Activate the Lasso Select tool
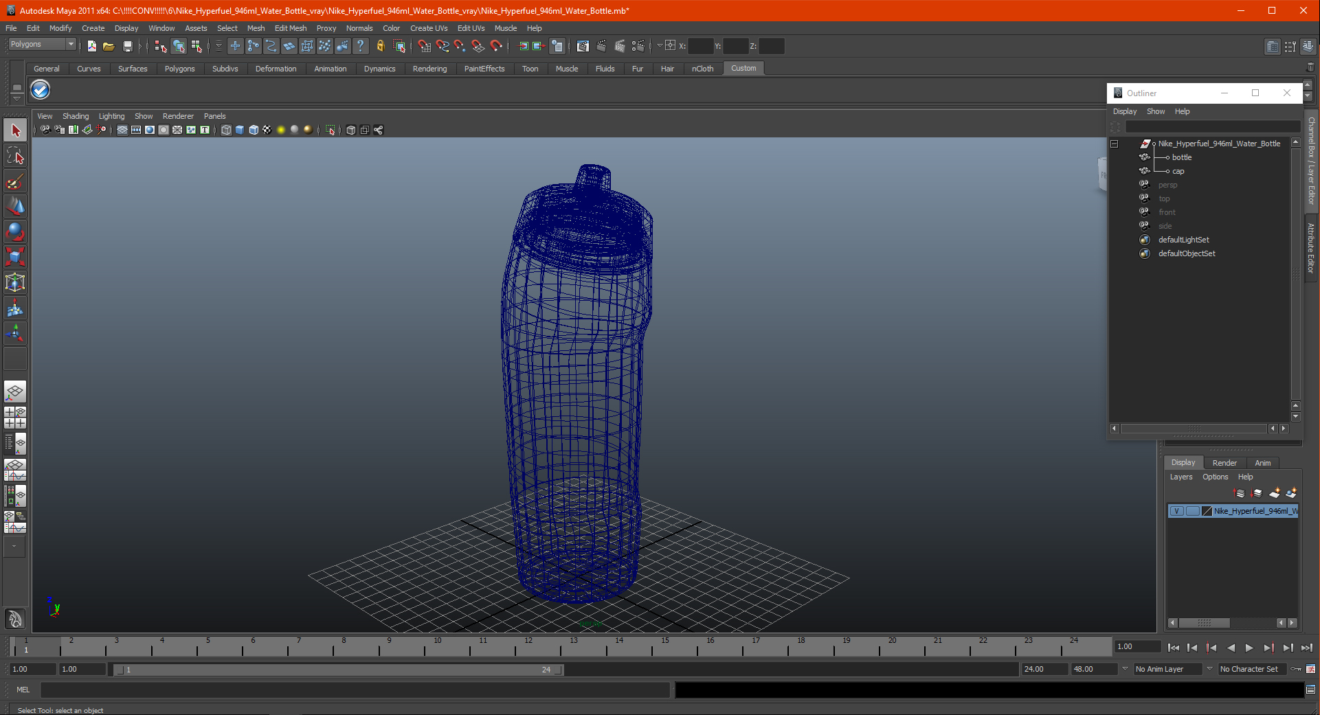This screenshot has height=715, width=1320. 15,156
